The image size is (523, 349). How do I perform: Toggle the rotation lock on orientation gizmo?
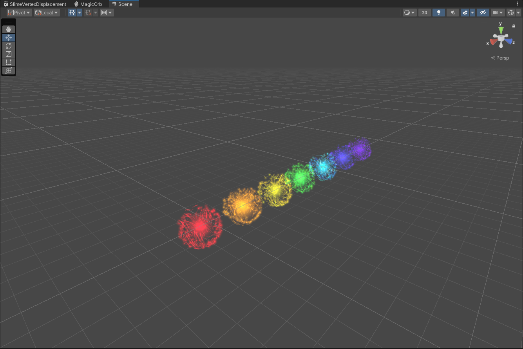514,26
